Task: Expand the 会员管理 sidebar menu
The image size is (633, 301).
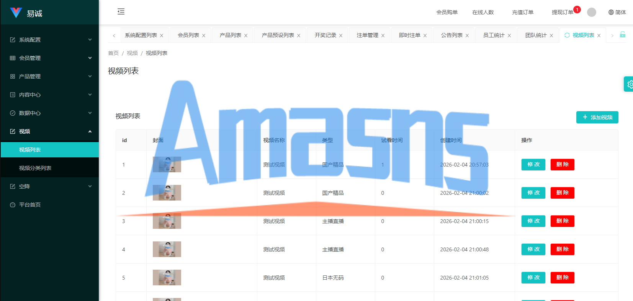Action: click(x=50, y=58)
